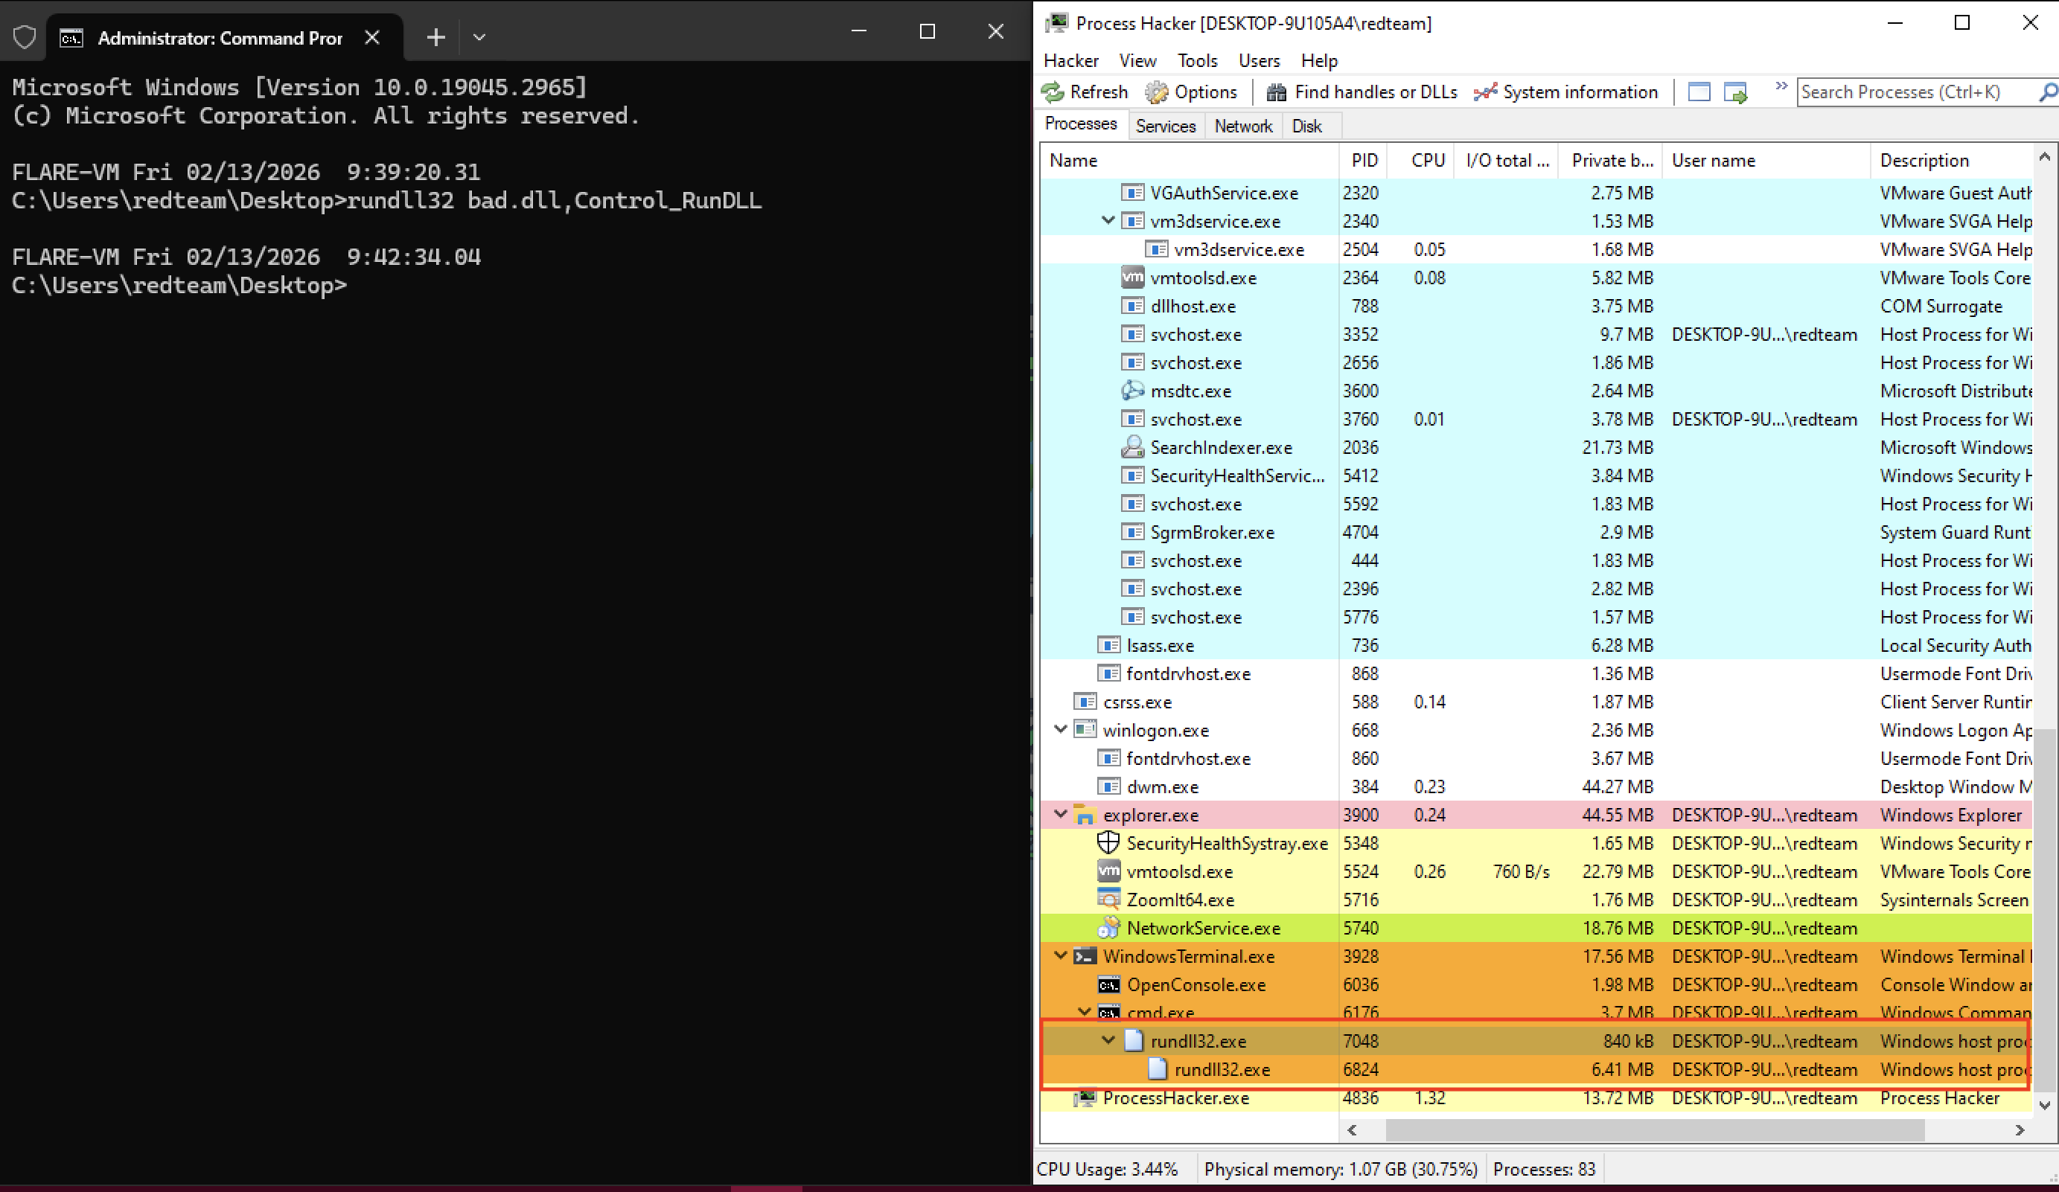Open the Options gear in Process Hacker
The width and height of the screenshot is (2059, 1192).
click(x=1191, y=92)
